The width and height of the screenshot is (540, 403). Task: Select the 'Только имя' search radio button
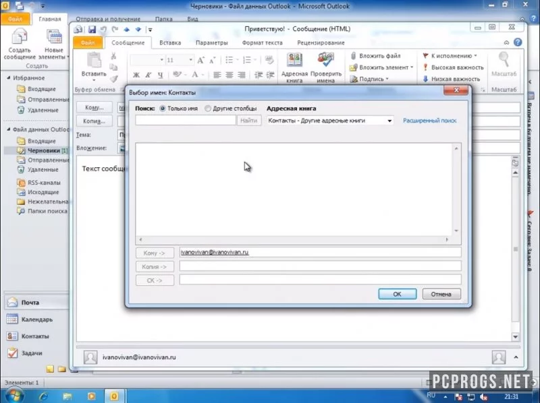point(163,108)
